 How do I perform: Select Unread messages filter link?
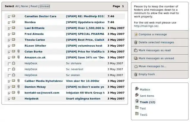click(x=45, y=6)
